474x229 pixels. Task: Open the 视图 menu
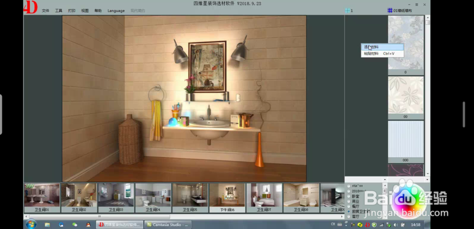coord(85,10)
